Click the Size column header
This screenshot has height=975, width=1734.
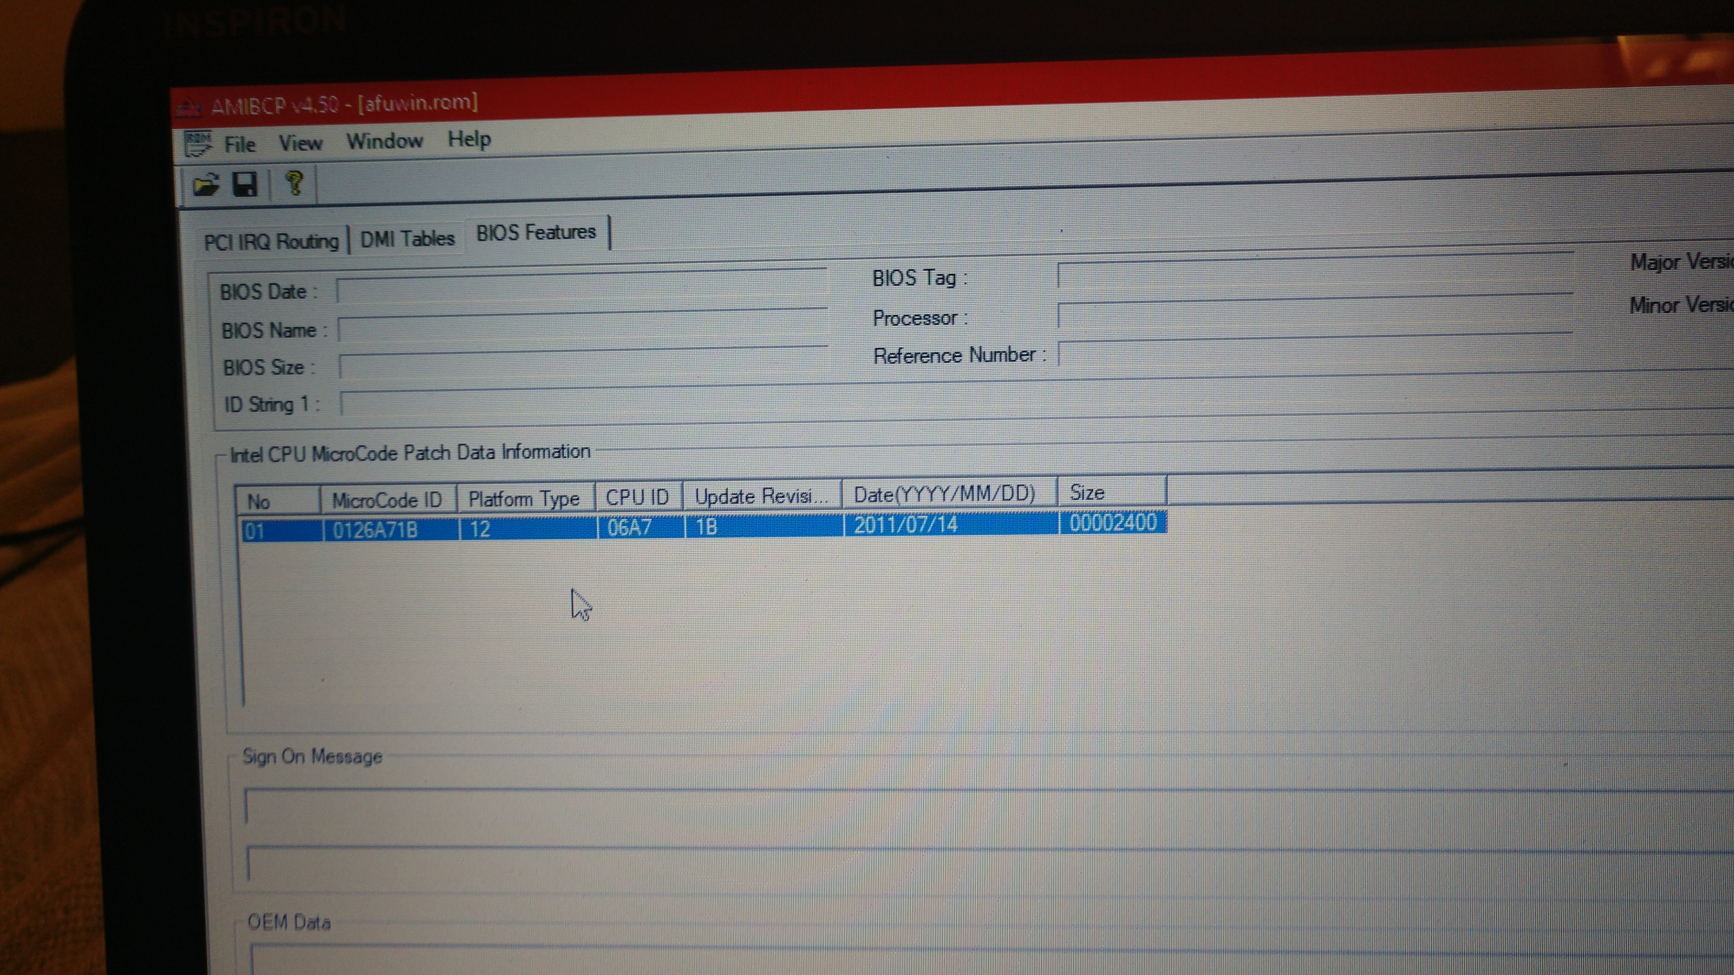1112,491
